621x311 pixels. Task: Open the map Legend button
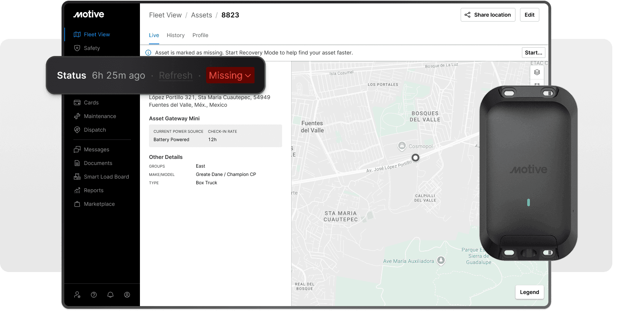click(529, 292)
